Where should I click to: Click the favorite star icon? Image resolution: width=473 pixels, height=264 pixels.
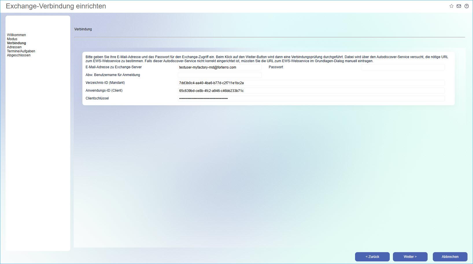pyautogui.click(x=451, y=6)
